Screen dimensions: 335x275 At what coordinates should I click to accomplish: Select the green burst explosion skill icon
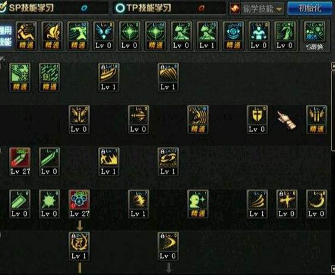click(x=49, y=204)
